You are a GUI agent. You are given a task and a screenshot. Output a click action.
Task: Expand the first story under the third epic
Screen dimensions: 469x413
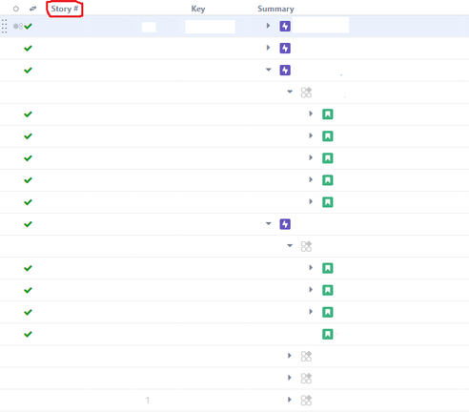pyautogui.click(x=311, y=114)
